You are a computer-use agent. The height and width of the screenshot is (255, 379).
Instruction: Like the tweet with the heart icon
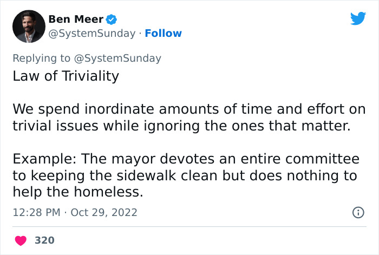(21, 240)
